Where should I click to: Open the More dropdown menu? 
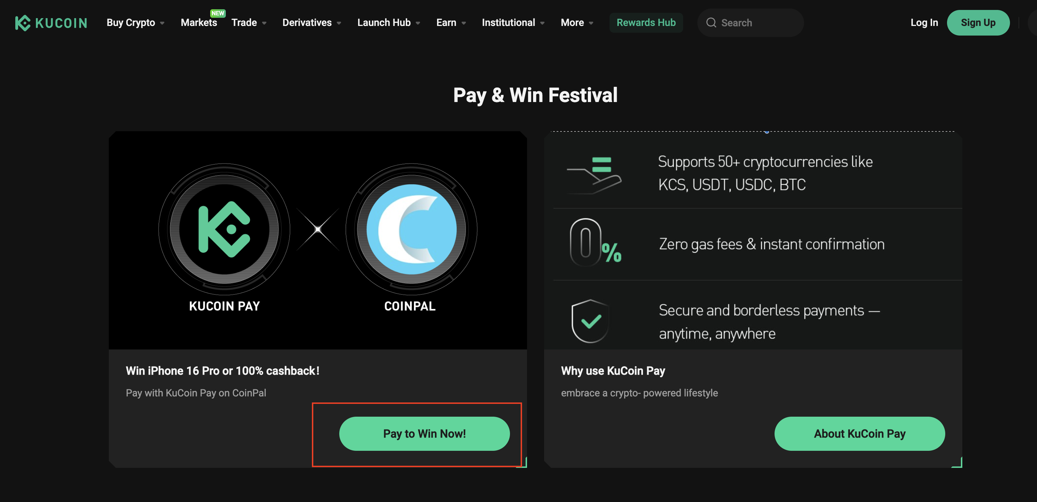pyautogui.click(x=576, y=22)
